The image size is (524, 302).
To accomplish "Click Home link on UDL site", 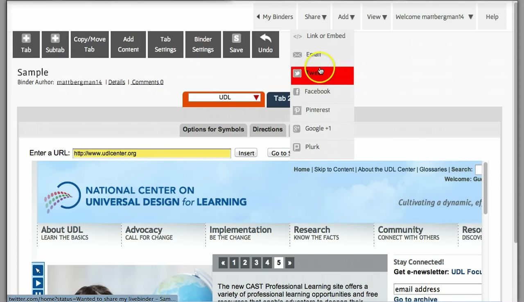I will [302, 169].
